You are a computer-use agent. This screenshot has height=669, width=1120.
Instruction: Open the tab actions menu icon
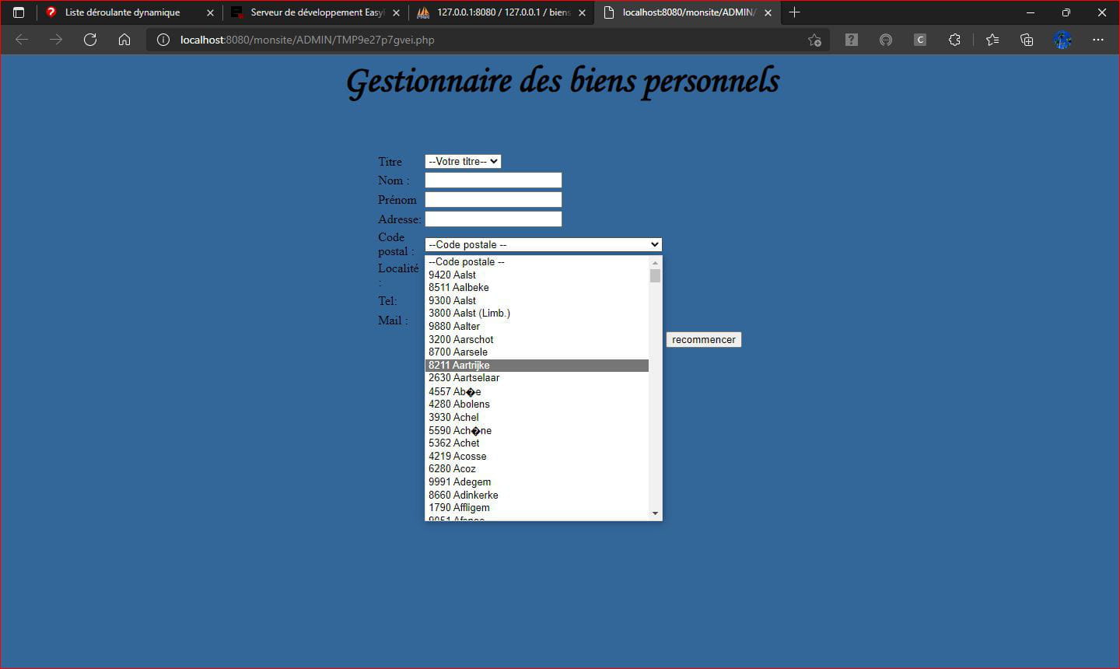(x=19, y=12)
